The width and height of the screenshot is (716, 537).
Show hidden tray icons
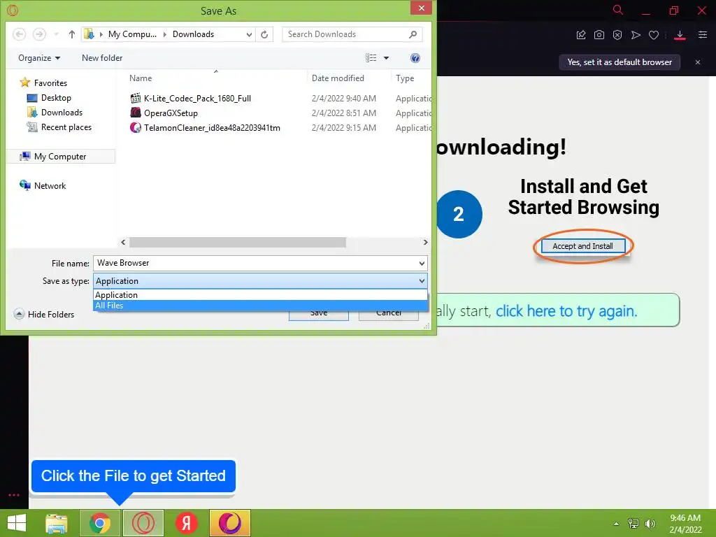617,524
